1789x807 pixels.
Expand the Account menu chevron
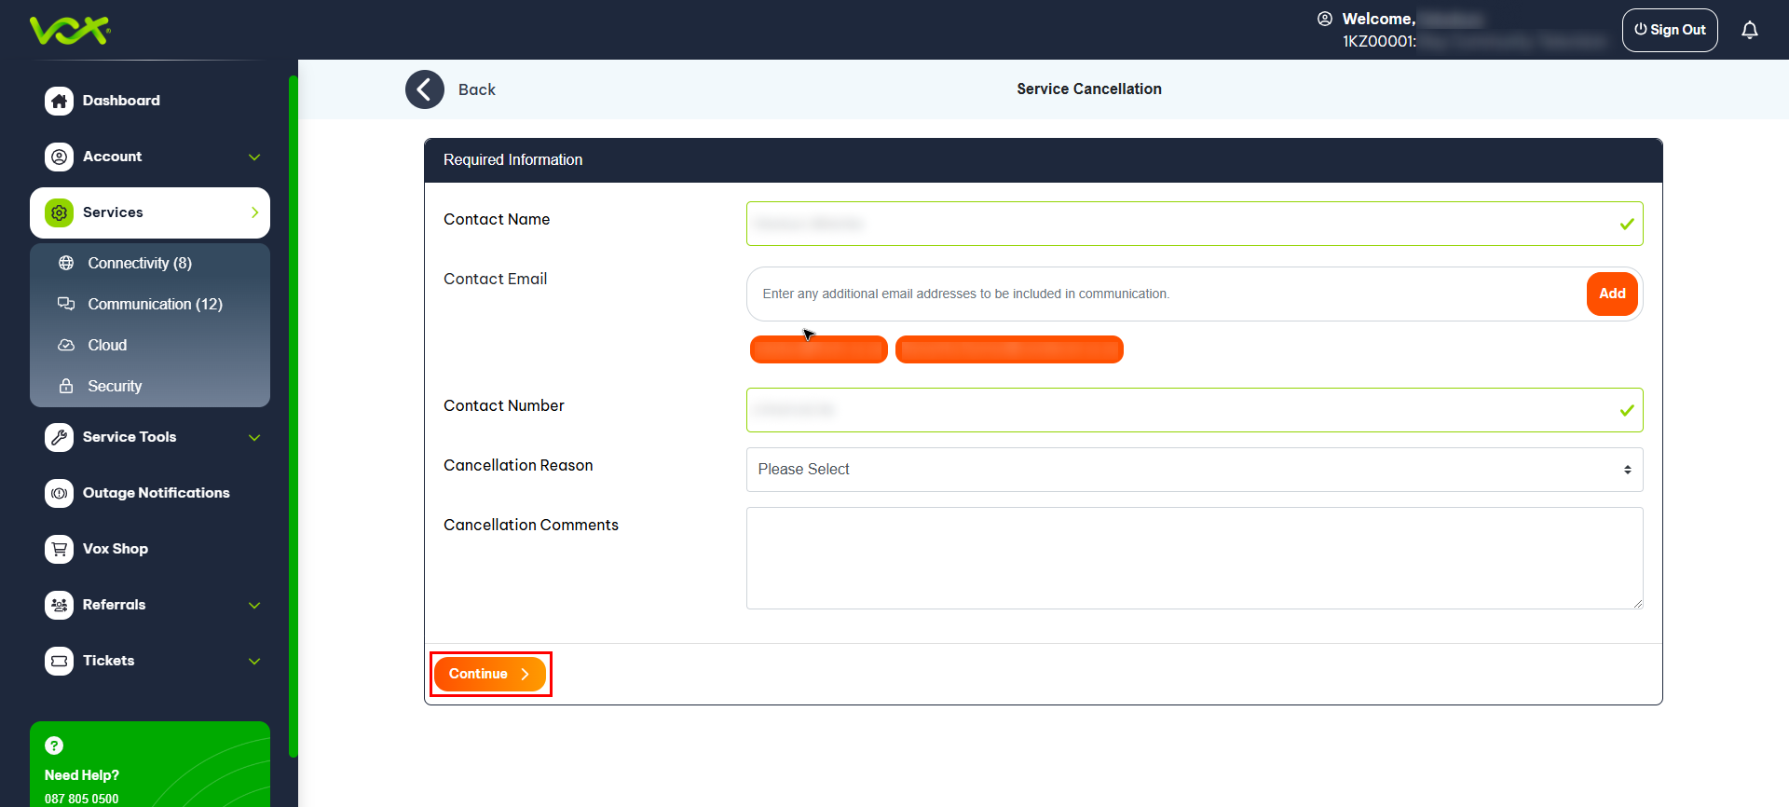coord(254,157)
